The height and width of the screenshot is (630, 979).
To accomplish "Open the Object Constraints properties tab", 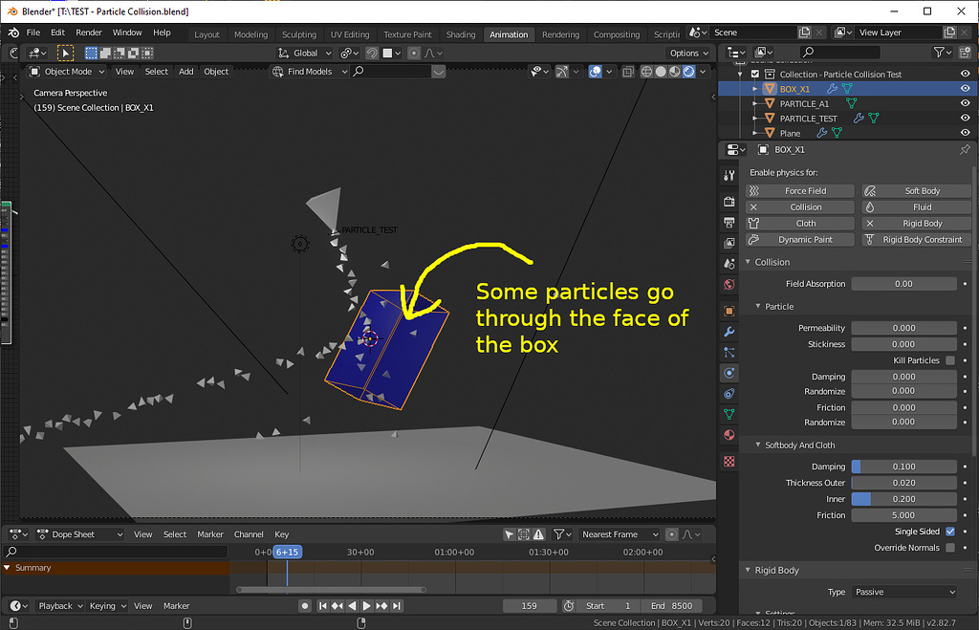I will click(729, 393).
